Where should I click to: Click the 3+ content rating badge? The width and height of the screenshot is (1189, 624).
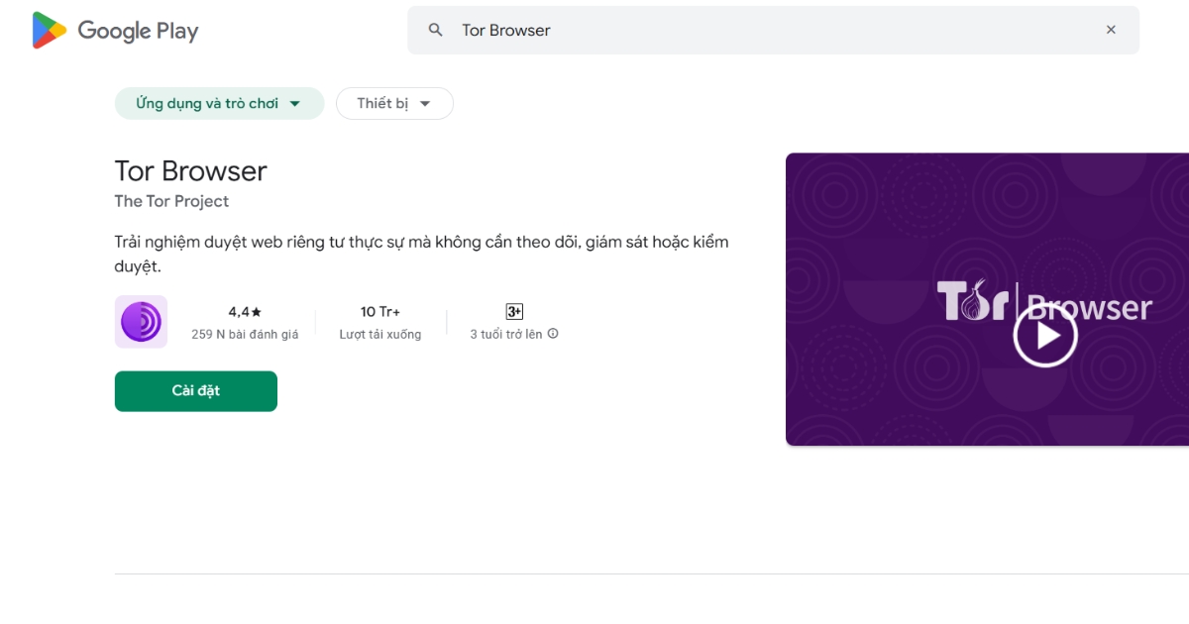pos(514,312)
